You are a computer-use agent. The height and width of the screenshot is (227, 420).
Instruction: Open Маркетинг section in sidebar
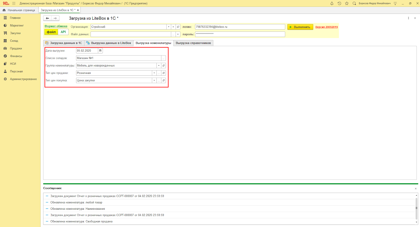click(x=17, y=25)
